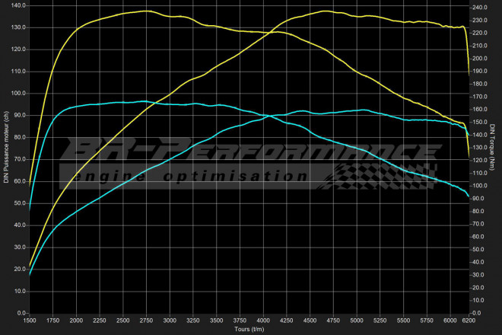The image size is (502, 335).
Task: Click where the two cyan curves cross near 4000 rpm
Action: (x=267, y=116)
